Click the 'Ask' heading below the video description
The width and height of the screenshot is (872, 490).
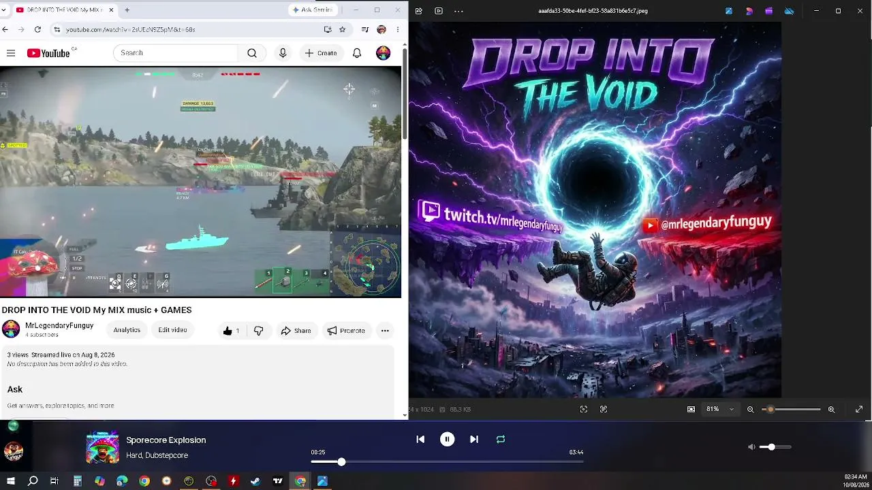click(x=15, y=389)
